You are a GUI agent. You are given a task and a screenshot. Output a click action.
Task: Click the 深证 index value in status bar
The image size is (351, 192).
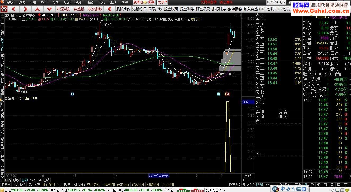click(x=74, y=190)
